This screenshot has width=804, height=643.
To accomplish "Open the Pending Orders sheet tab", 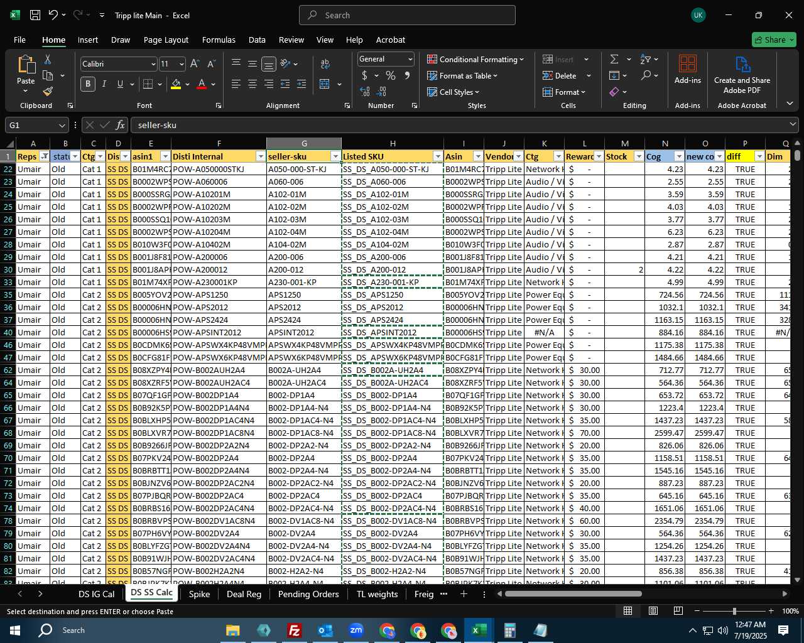I will [x=308, y=594].
